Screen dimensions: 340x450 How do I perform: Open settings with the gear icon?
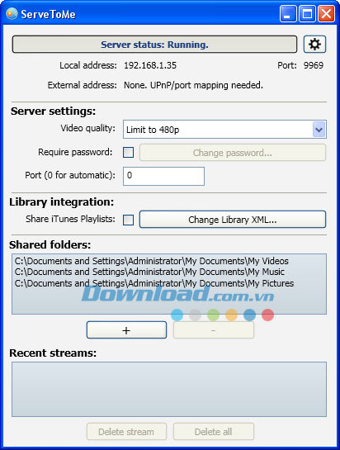point(314,45)
